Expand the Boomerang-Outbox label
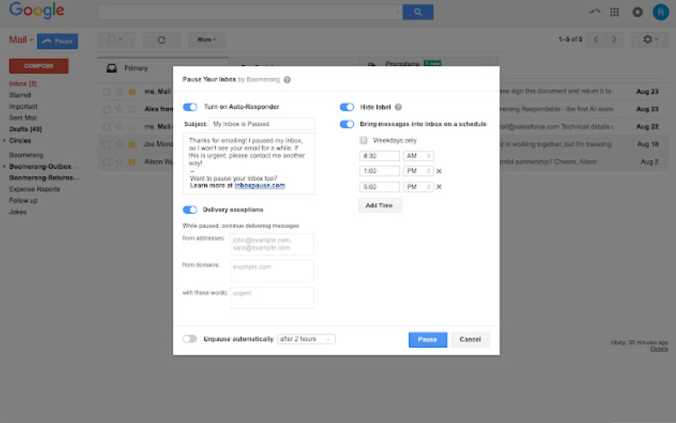Screen dimensions: 676x423 click(4, 166)
